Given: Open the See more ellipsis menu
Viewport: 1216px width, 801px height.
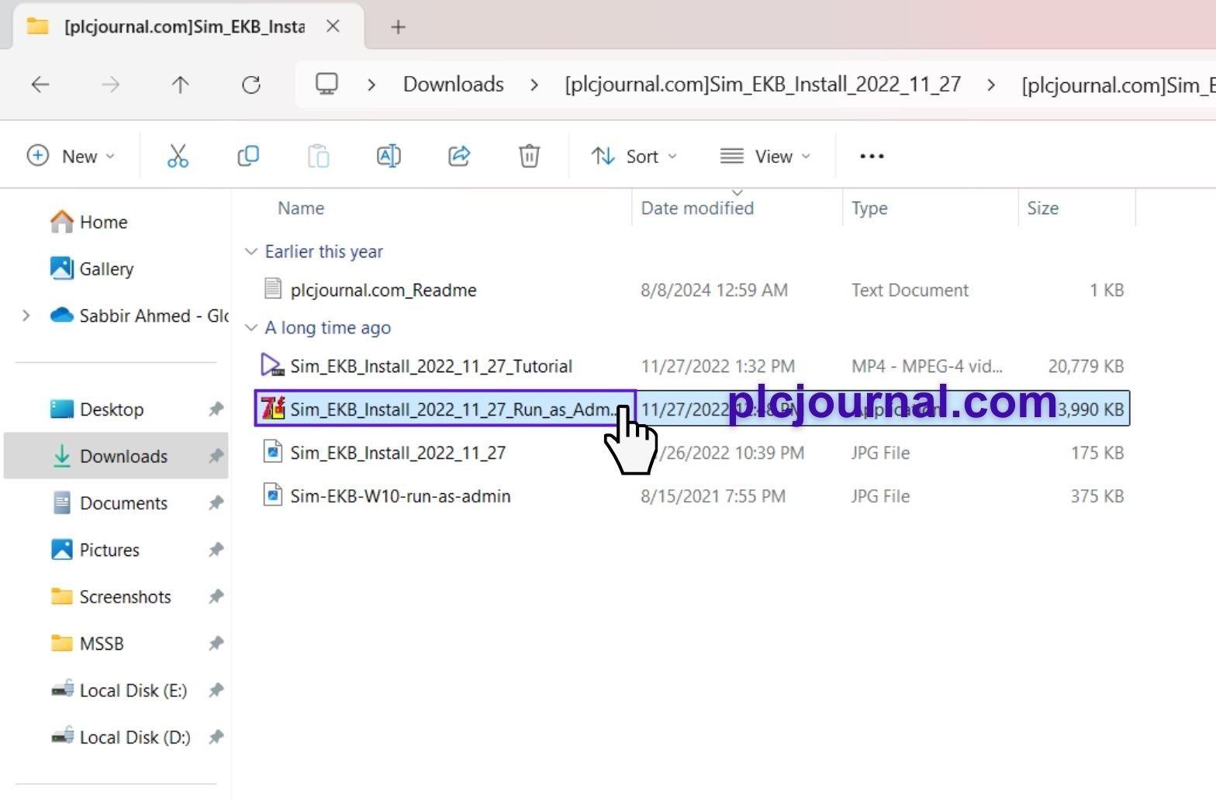Looking at the screenshot, I should click(872, 156).
